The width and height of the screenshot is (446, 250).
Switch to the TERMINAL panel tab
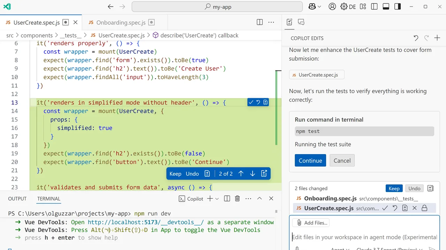(x=49, y=199)
